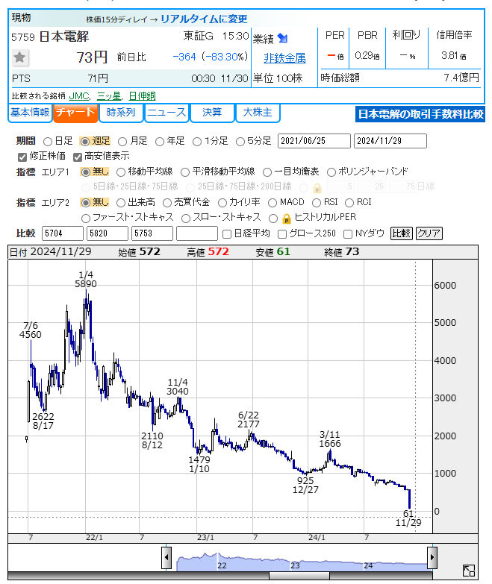Toggle 修正株価 checkbox
The height and width of the screenshot is (584, 492).
click(22, 157)
